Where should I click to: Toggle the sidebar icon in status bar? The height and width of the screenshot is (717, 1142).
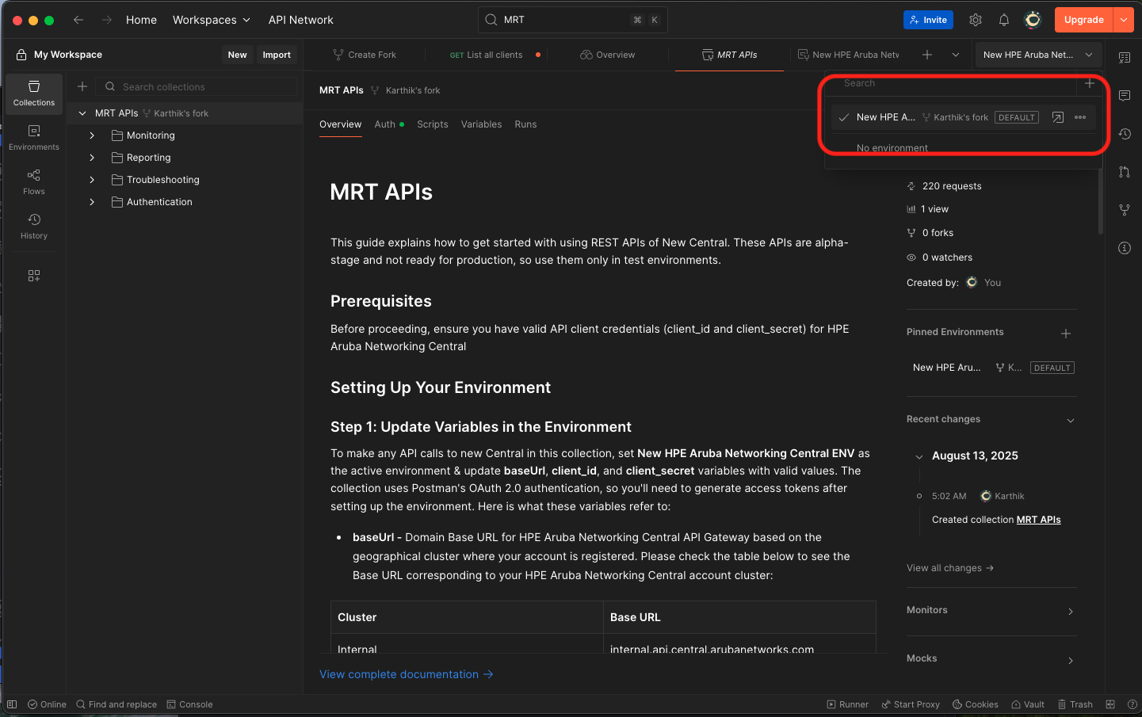[x=12, y=704]
